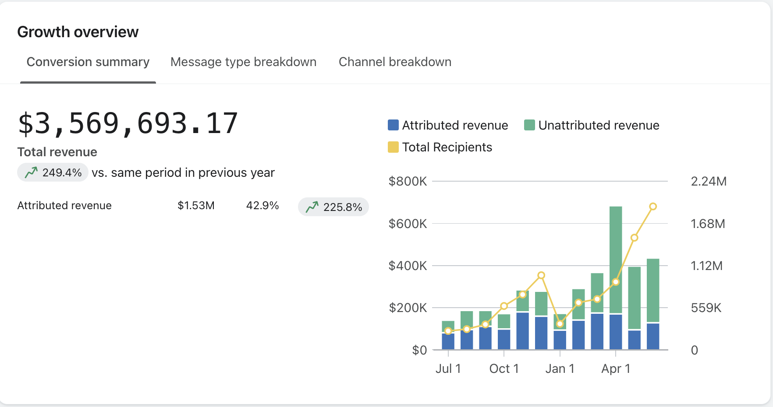Click the Total revenue label
This screenshot has width=773, height=407.
point(57,152)
